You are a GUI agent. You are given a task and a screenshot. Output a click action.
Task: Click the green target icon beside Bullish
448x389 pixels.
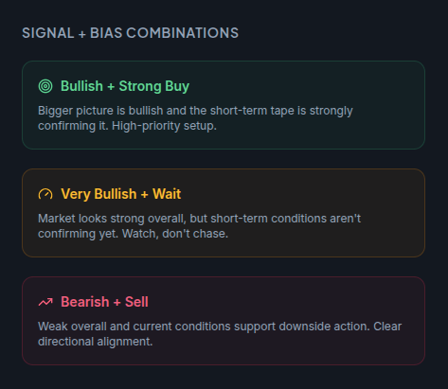click(45, 86)
